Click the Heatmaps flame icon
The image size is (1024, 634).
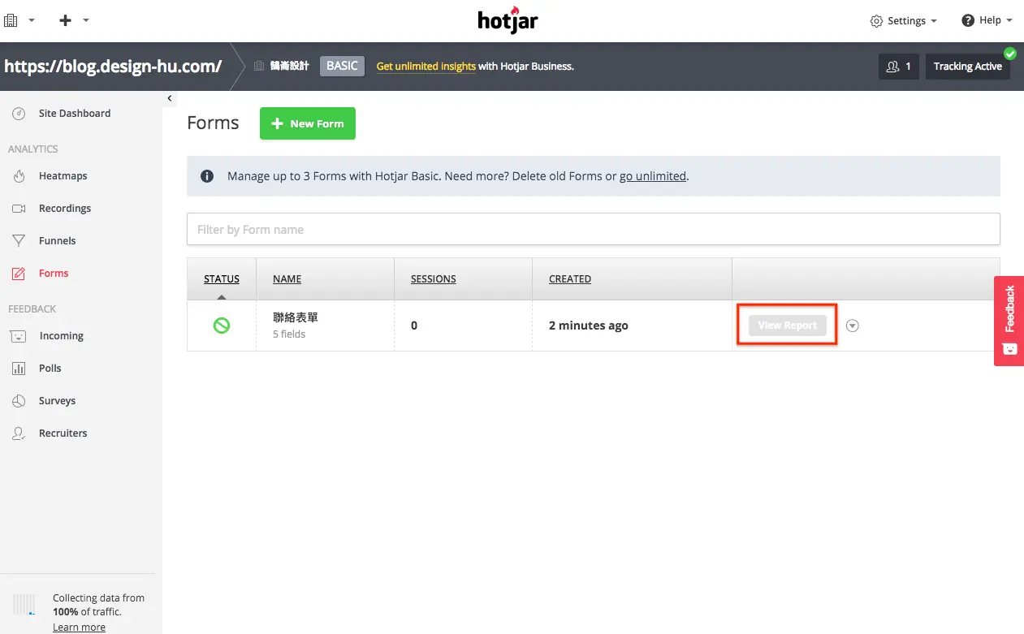[19, 176]
